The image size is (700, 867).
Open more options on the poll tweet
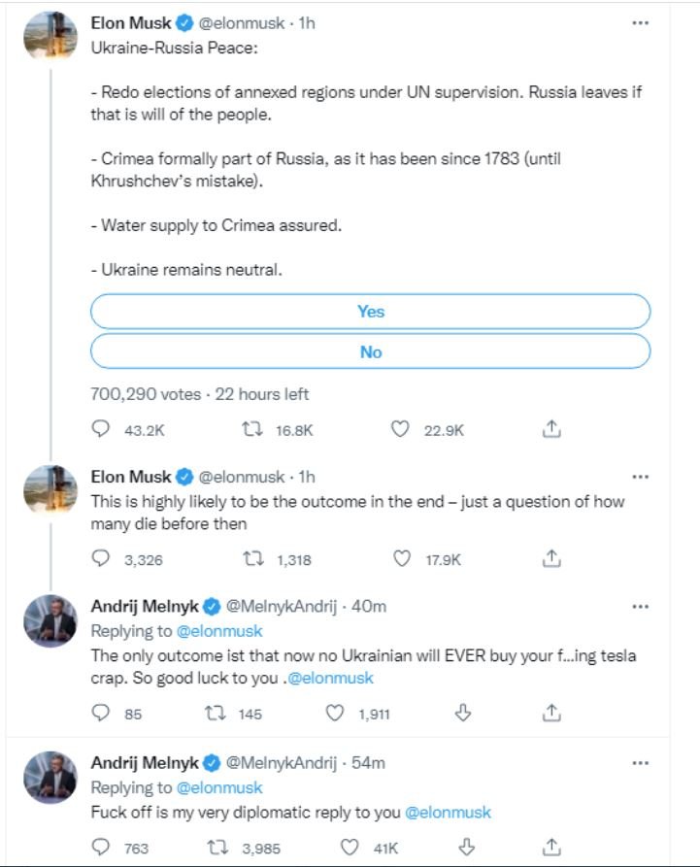click(x=640, y=22)
